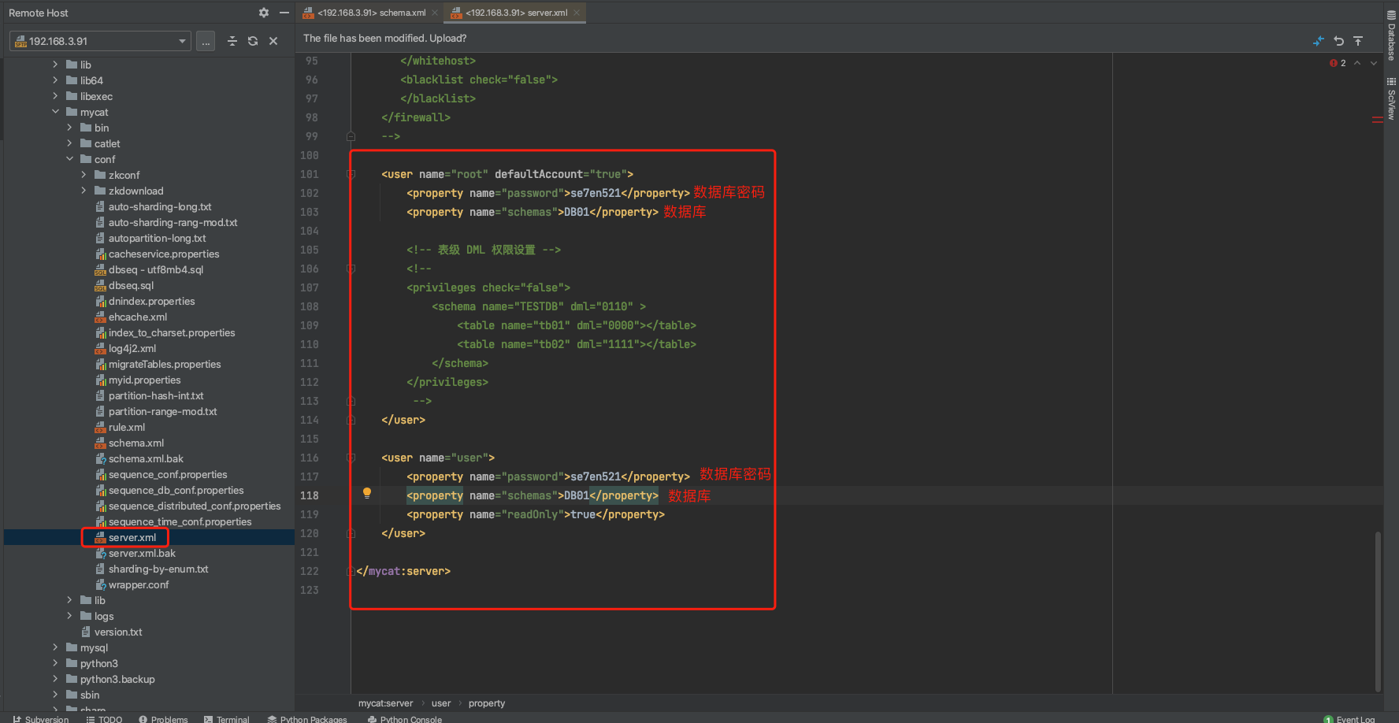The image size is (1399, 723).
Task: Go to next highlighted error arrow
Action: tap(1373, 63)
